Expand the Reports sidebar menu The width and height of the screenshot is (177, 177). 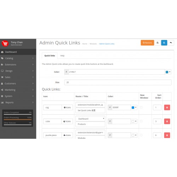tap(18, 102)
